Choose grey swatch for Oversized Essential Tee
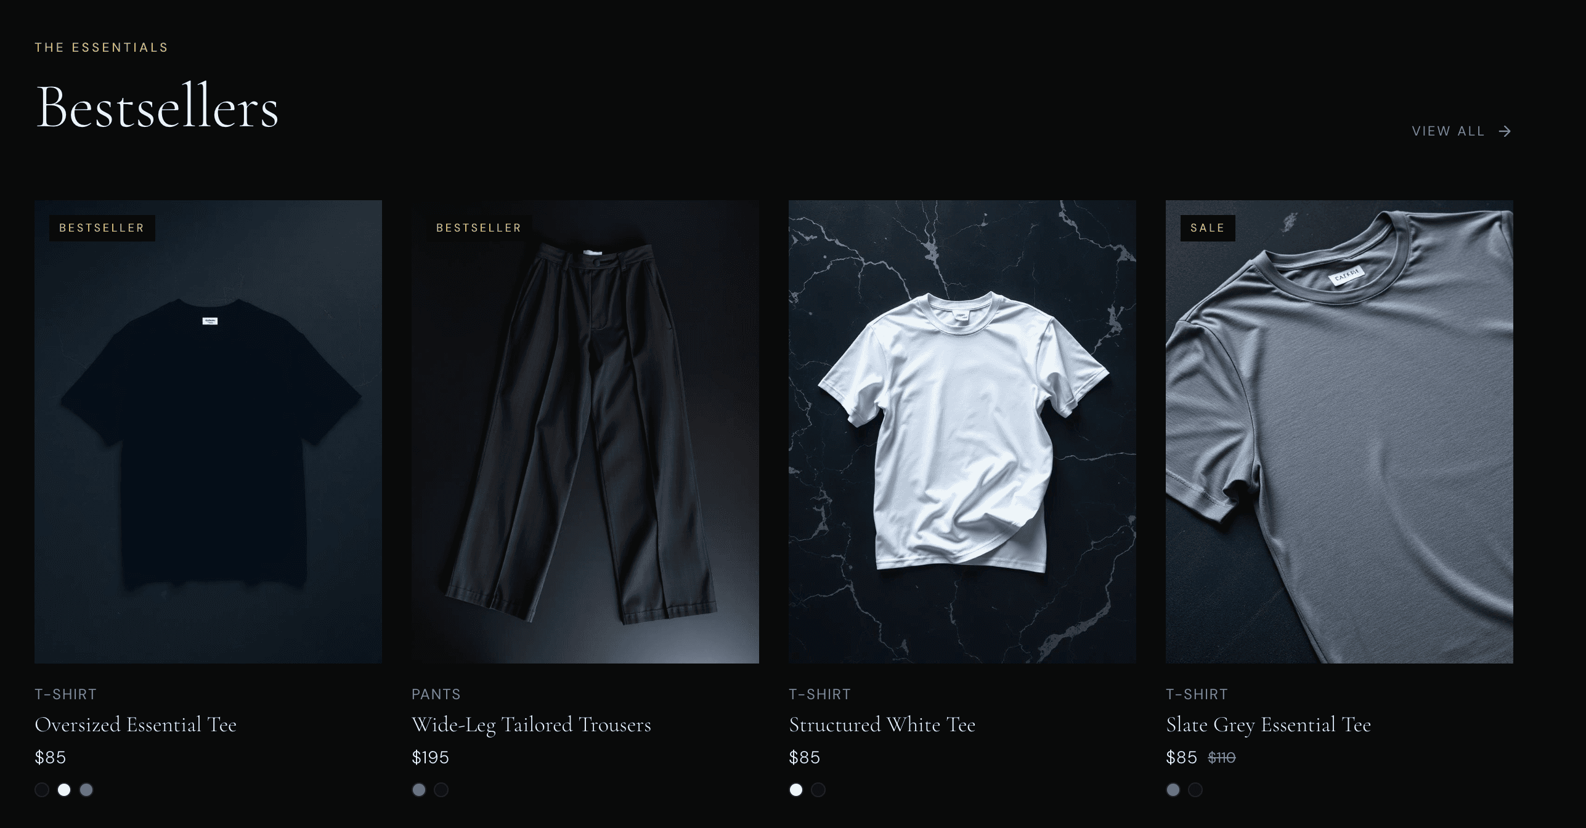 [86, 790]
